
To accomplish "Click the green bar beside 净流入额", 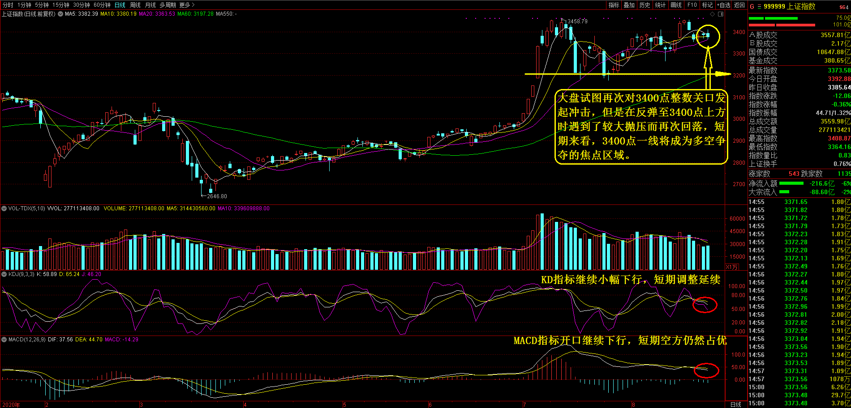I will click(x=791, y=183).
